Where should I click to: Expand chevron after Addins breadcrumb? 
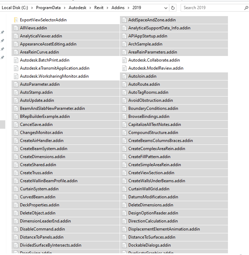pos(128,8)
